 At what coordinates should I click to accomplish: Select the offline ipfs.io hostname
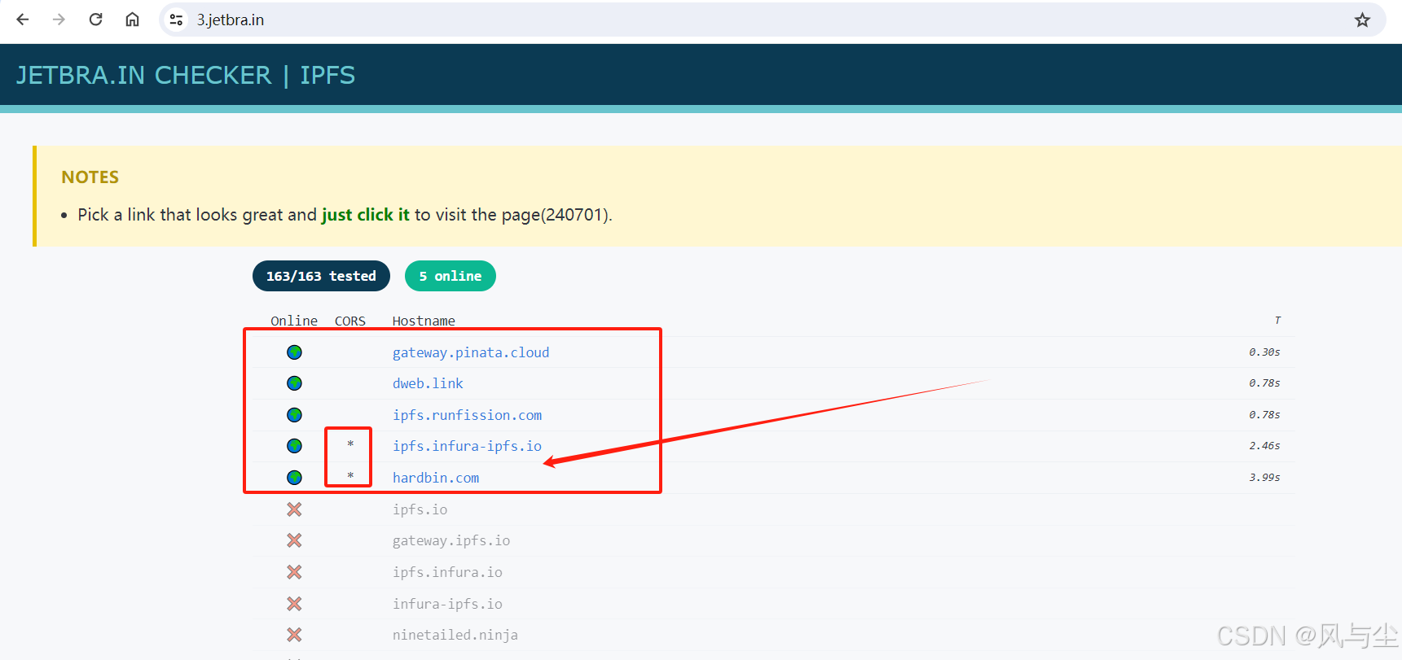(x=420, y=509)
